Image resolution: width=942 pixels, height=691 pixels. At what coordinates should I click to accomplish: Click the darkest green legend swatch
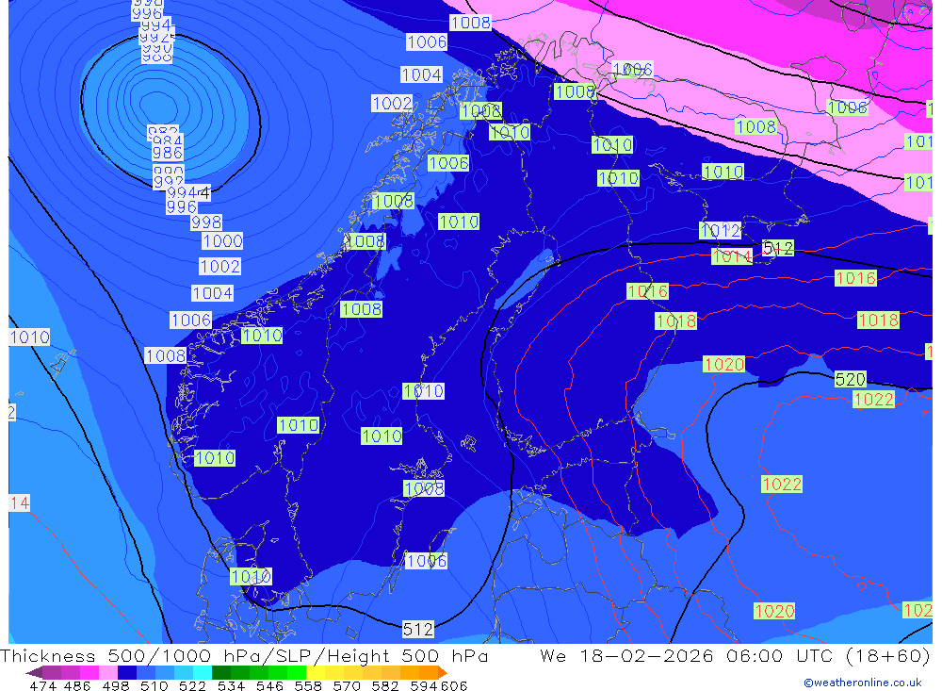221,672
